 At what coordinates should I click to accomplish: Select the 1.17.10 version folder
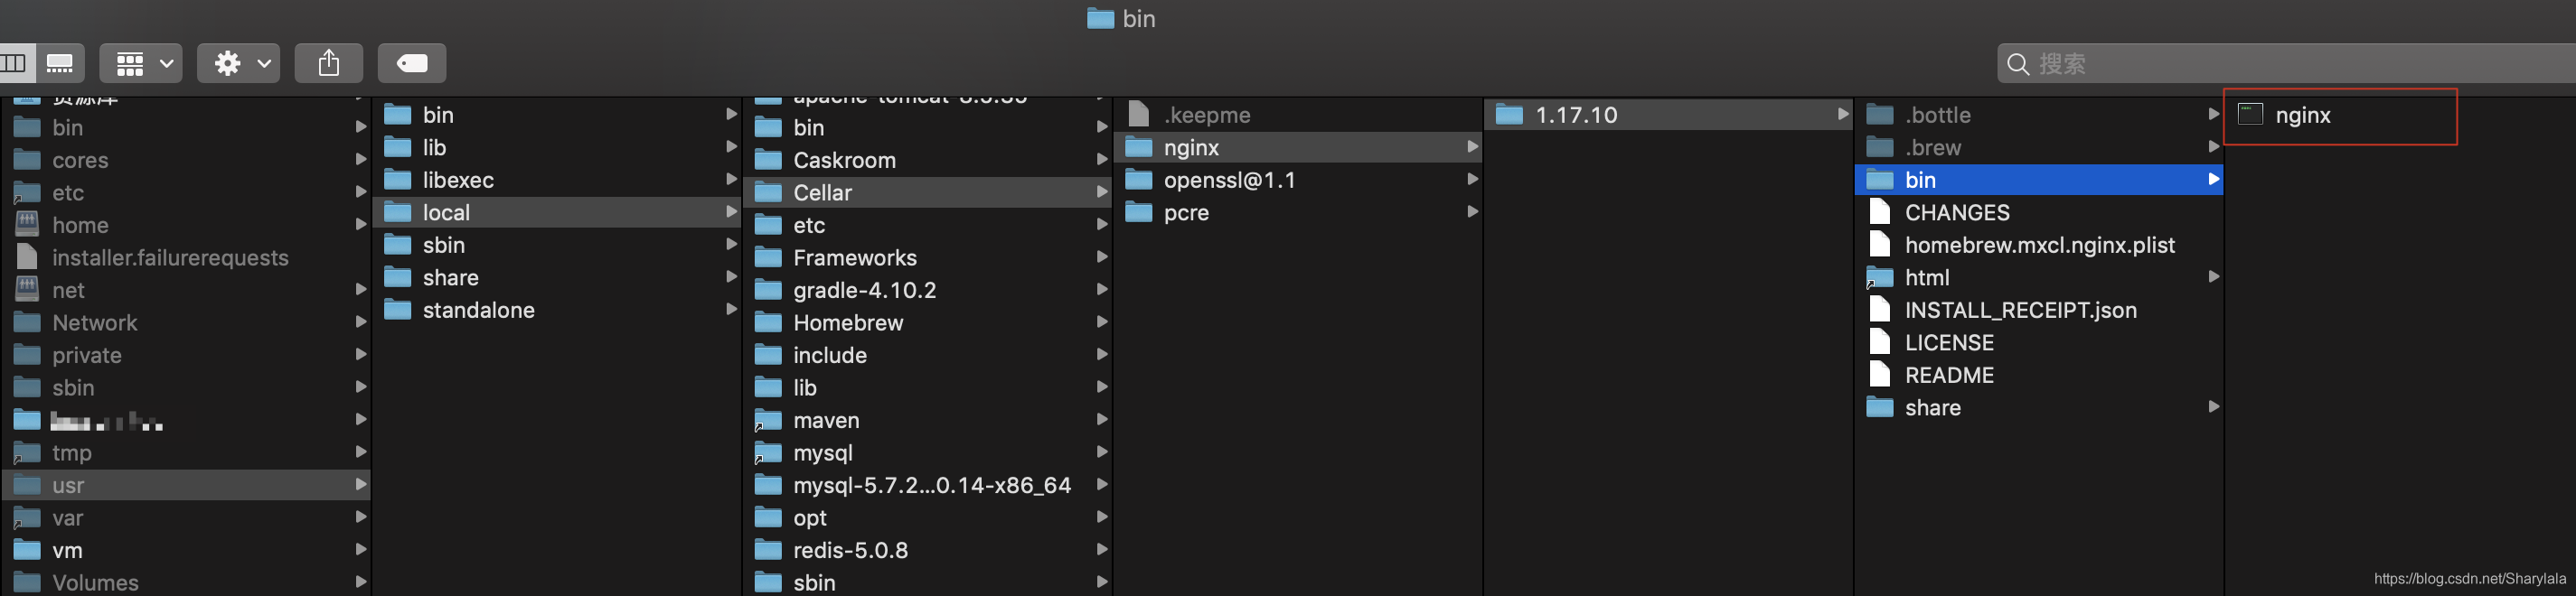coord(1668,115)
